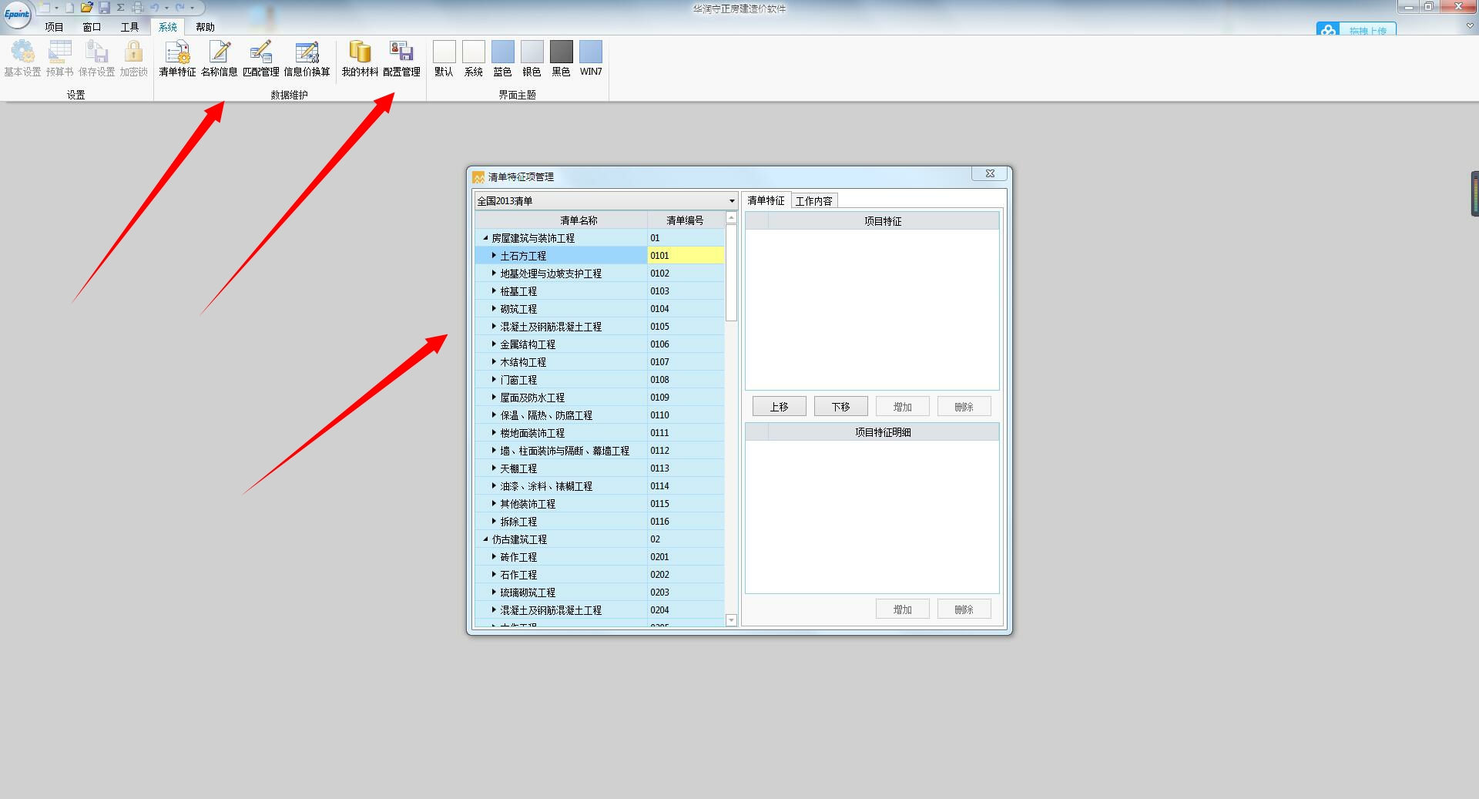
Task: Click the new project icon in quick access
Action: [x=45, y=8]
